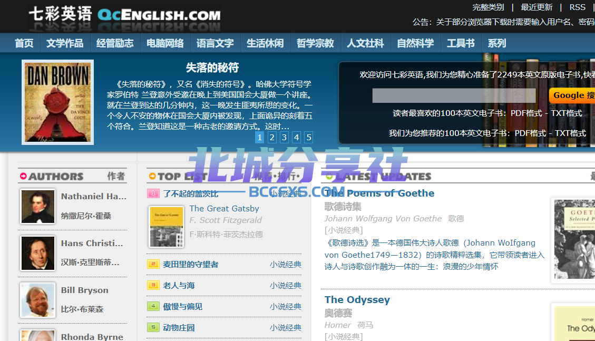595x341 pixels.
Task: Go to the 自然科学 category
Action: (415, 43)
